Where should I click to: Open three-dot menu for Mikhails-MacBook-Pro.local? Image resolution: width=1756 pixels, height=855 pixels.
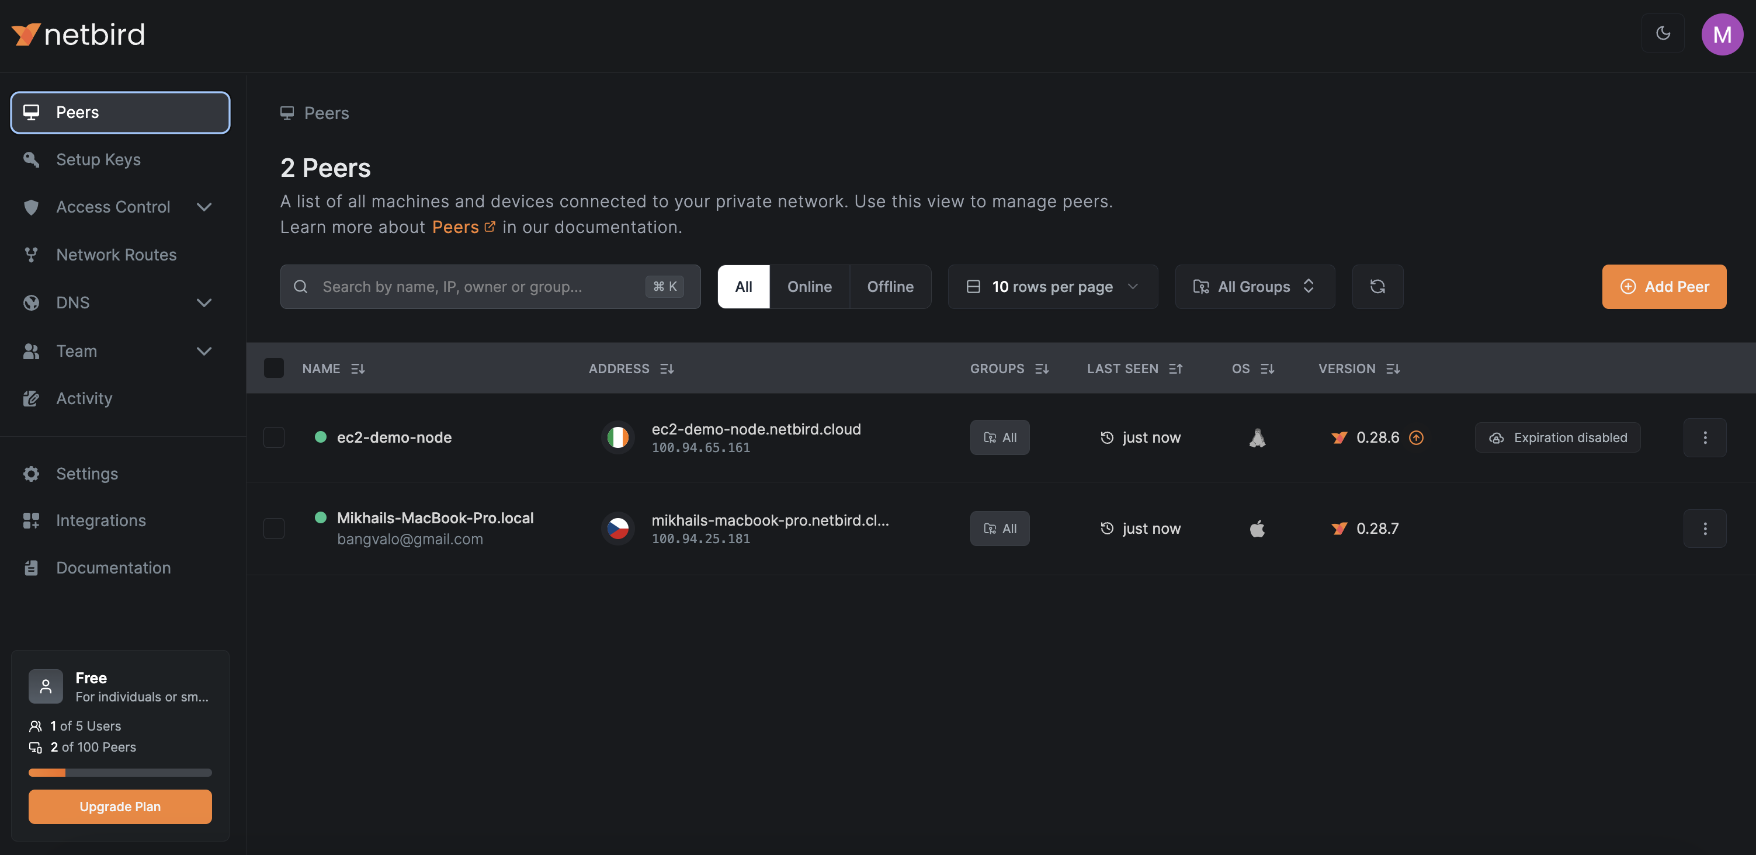[1704, 528]
